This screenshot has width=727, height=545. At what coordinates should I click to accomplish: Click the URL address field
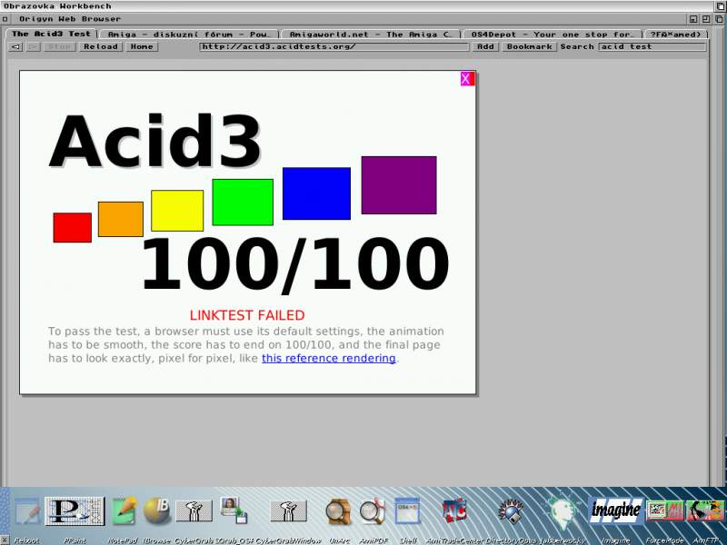point(334,47)
